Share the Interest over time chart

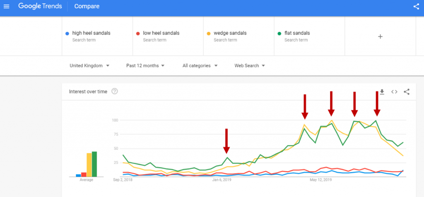[407, 91]
